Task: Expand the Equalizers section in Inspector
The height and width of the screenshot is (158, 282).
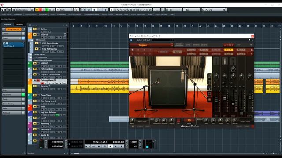Action: click(14, 95)
